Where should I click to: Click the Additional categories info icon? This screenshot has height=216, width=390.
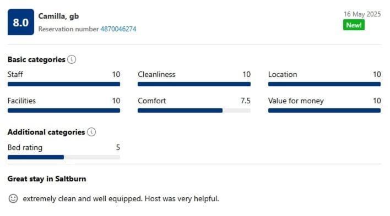tap(91, 132)
